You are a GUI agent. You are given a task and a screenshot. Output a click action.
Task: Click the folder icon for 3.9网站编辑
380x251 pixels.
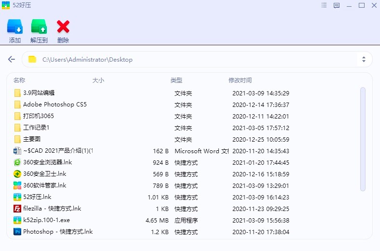pos(17,93)
